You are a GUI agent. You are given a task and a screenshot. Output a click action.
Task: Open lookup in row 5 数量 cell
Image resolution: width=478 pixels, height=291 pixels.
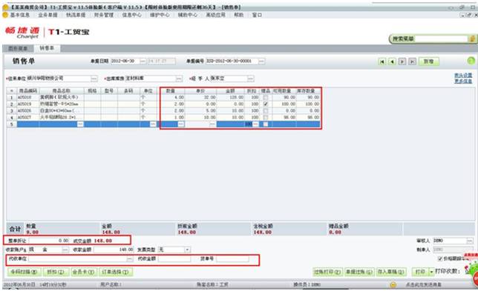(x=181, y=124)
